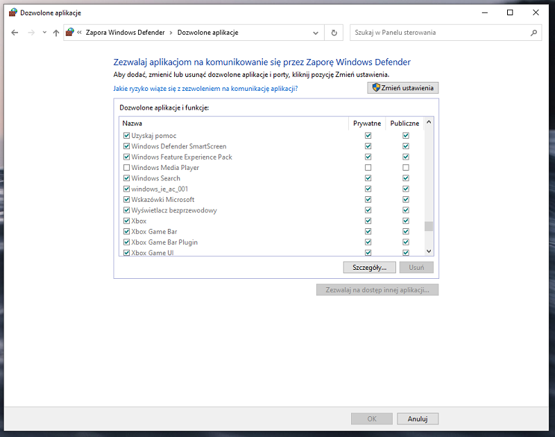Screen dimensions: 555x437
Task: Toggle Prywatne checkbox for Xbox Game Bar Plugin
Action: [x=368, y=242]
